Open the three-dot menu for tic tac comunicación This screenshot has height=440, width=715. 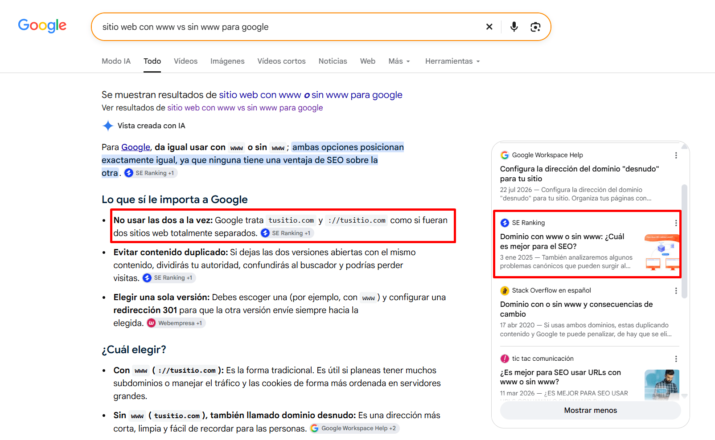(x=676, y=359)
